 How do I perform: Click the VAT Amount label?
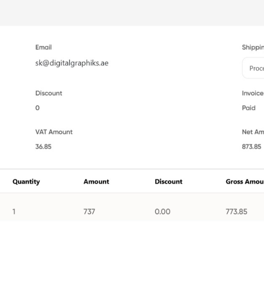(x=54, y=132)
